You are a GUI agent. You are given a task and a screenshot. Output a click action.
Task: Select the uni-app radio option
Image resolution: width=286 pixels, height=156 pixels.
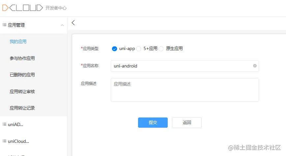114,49
